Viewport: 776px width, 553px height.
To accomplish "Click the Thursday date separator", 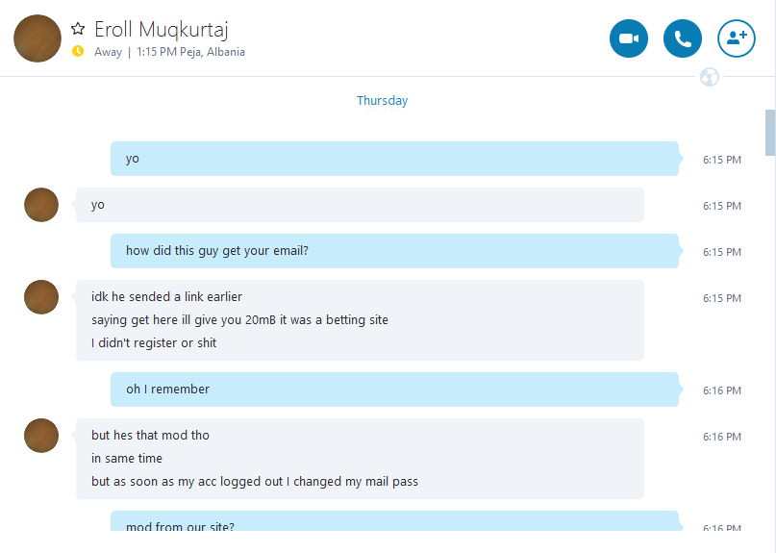I will [382, 100].
